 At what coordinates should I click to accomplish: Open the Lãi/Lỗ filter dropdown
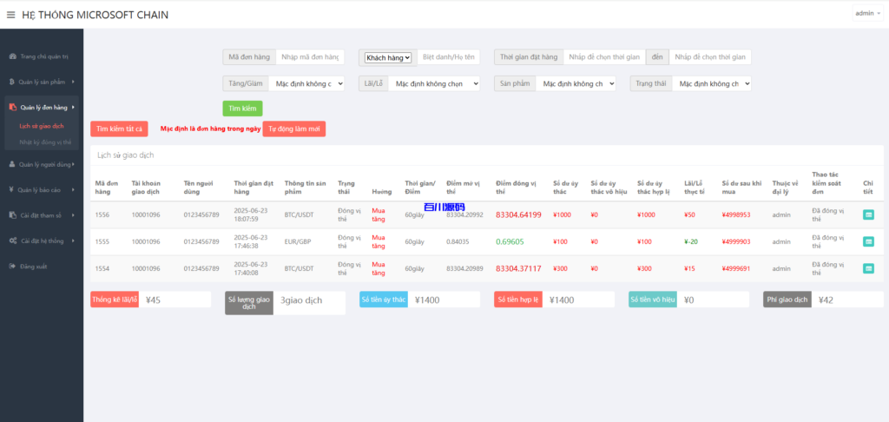[x=434, y=83]
